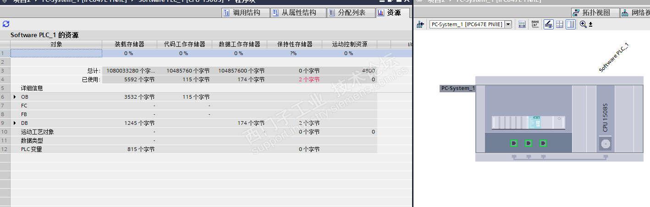Switch to 拓扑视图 tab
The height and width of the screenshot is (207, 650).
click(x=595, y=13)
